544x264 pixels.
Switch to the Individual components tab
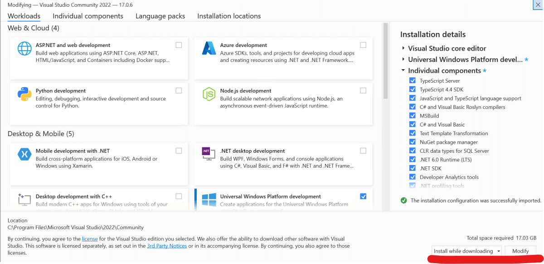tap(88, 16)
